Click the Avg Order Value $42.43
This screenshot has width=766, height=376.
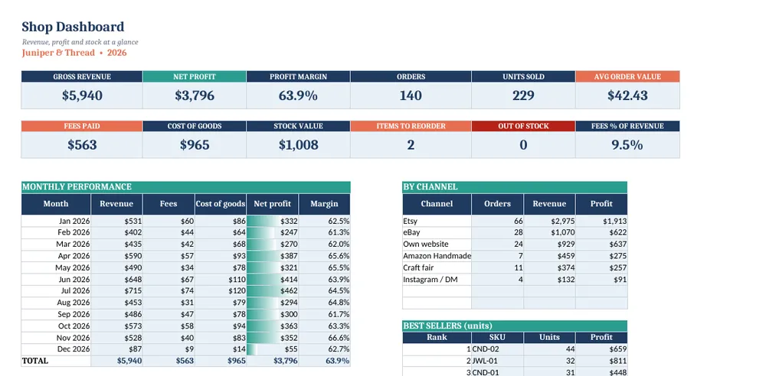(628, 96)
